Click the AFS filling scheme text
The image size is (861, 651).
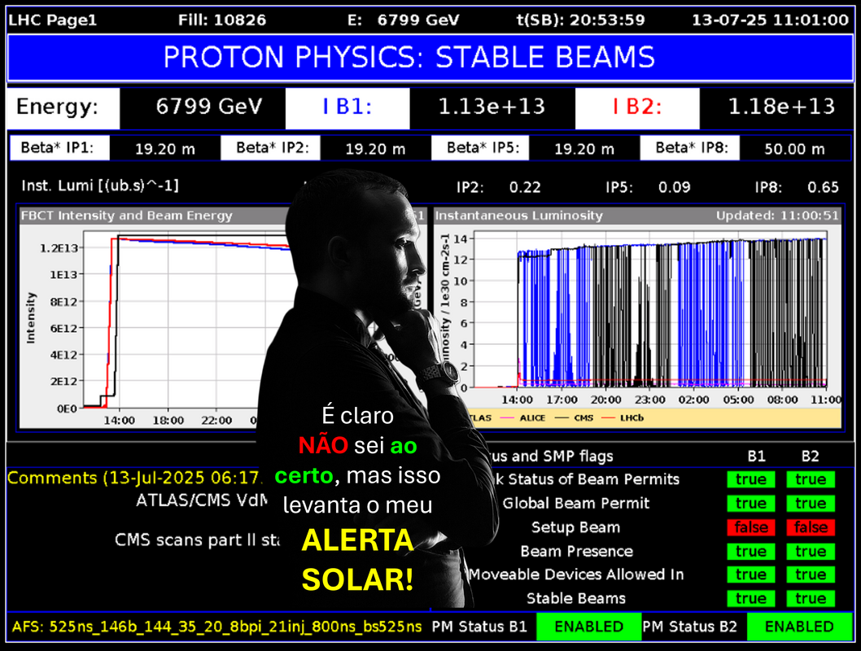tap(216, 627)
